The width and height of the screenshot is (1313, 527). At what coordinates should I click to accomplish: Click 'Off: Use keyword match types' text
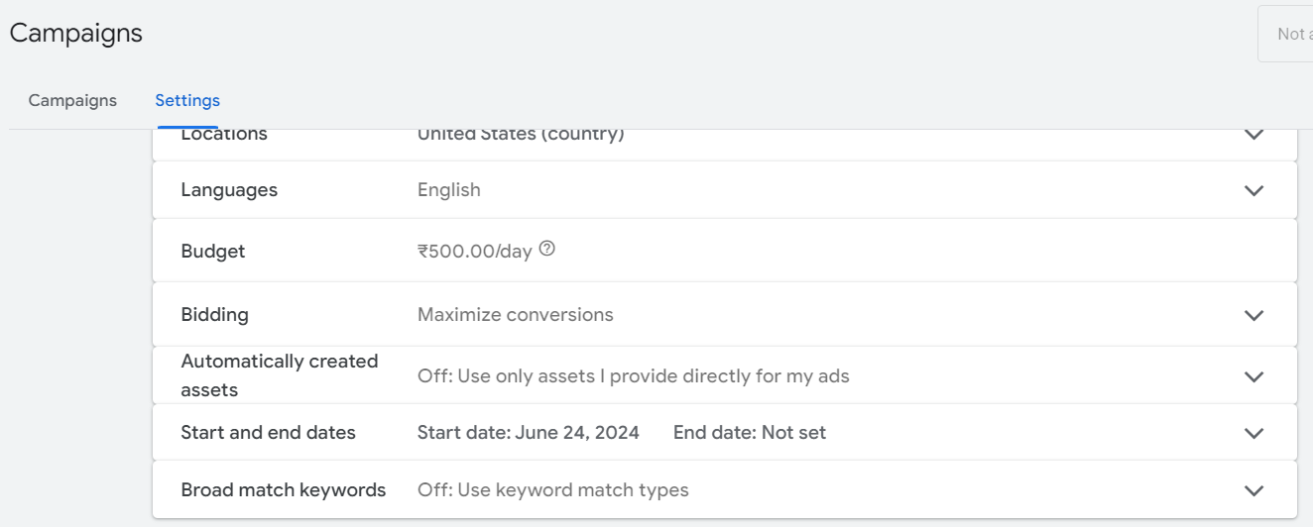(x=552, y=490)
